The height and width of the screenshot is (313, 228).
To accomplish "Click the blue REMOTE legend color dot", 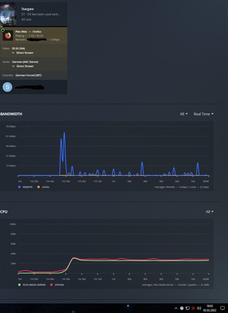I will point(19,187).
